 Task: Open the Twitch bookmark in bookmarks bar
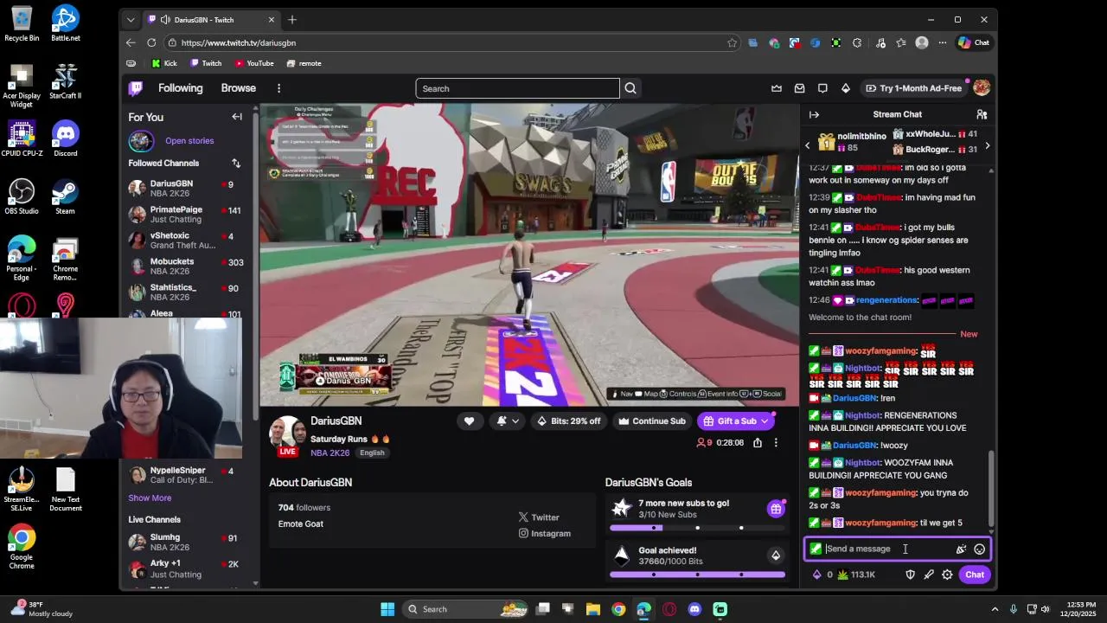coord(206,63)
